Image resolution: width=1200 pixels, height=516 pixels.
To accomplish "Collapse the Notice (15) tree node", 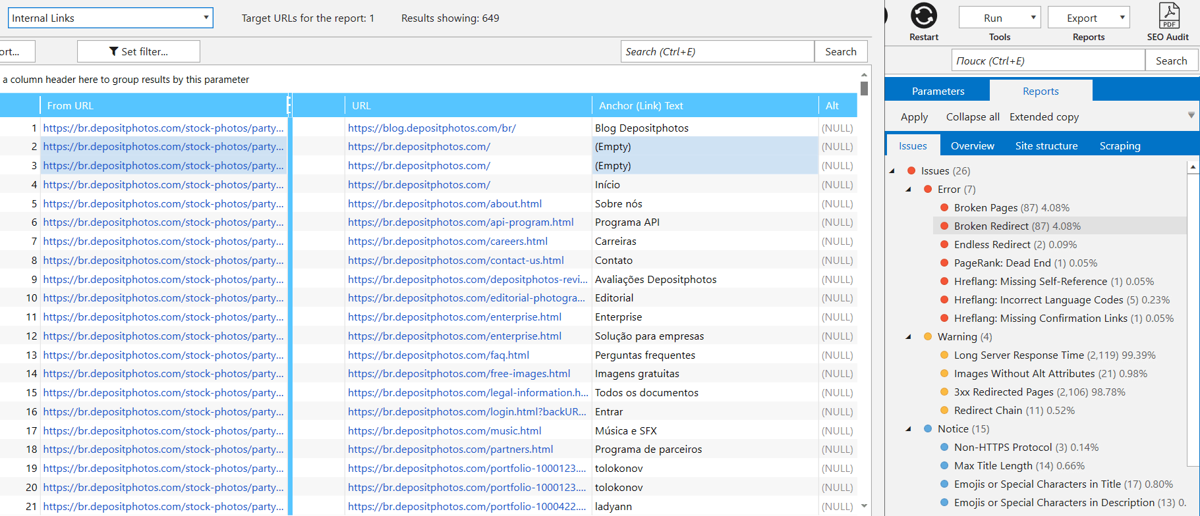I will [909, 429].
